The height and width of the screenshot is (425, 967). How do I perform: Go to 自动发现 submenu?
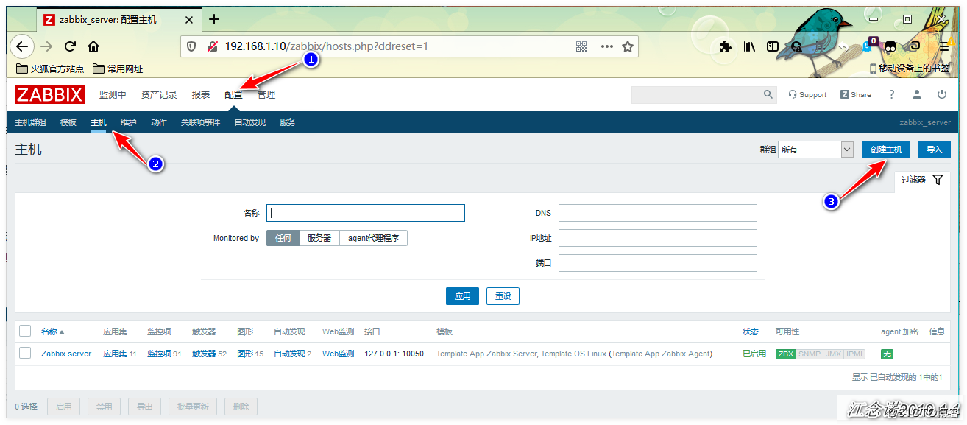point(250,122)
